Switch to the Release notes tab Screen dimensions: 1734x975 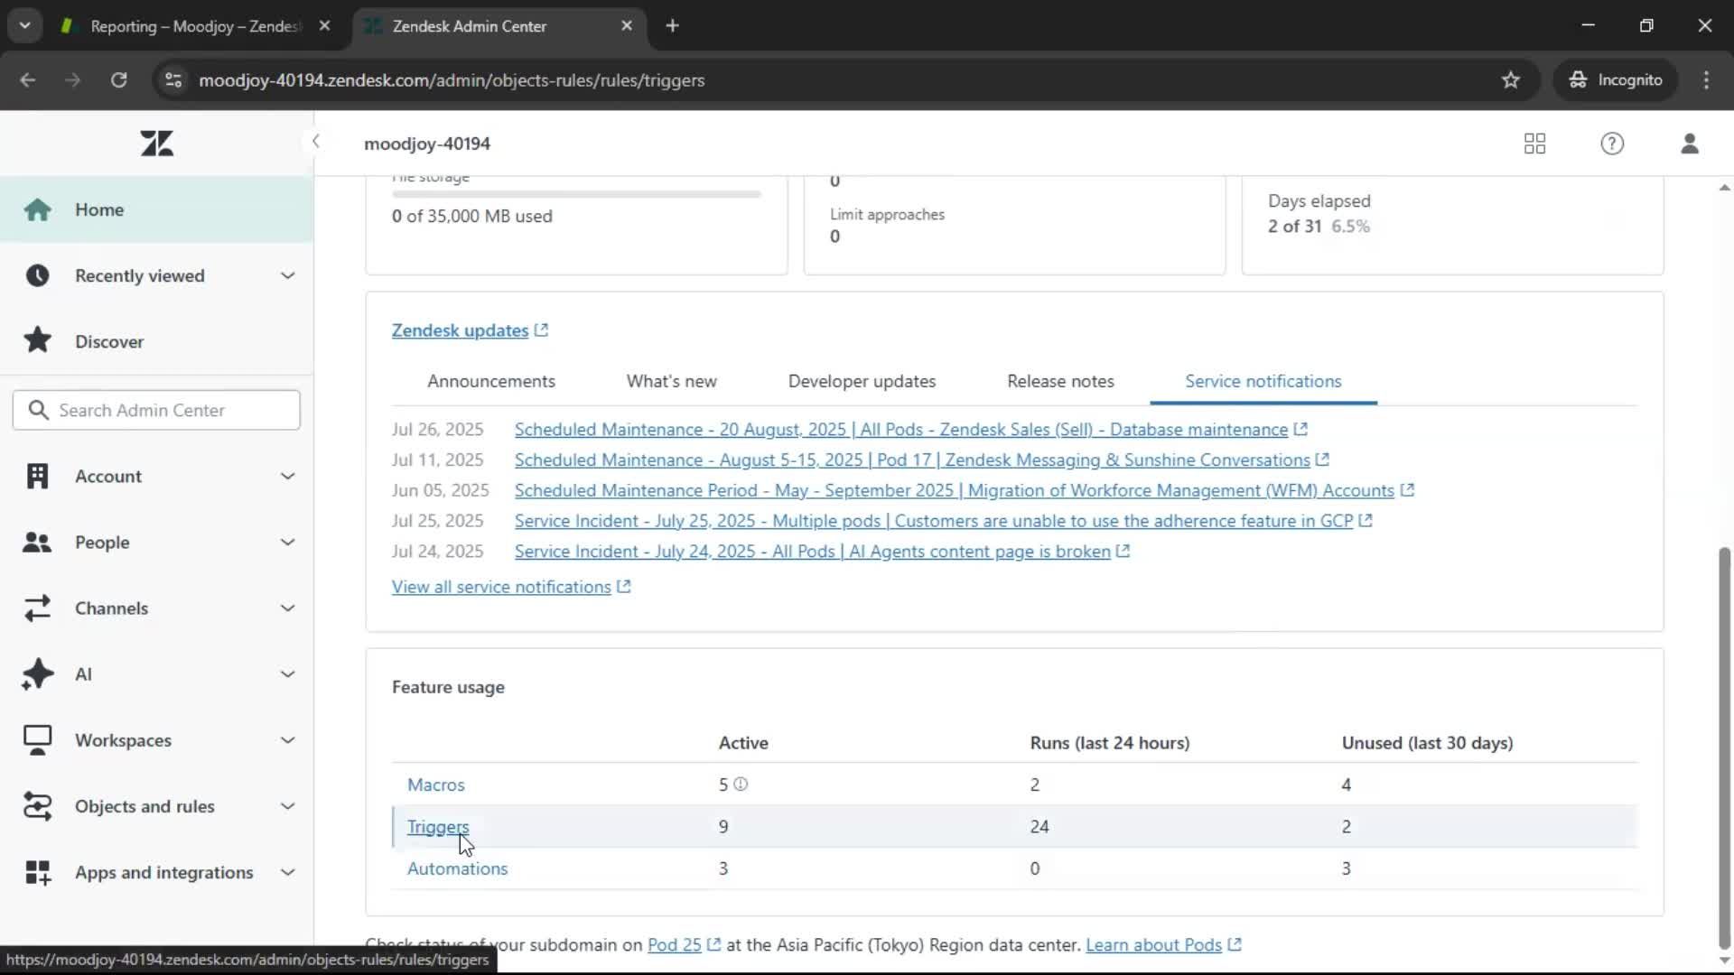1060,381
